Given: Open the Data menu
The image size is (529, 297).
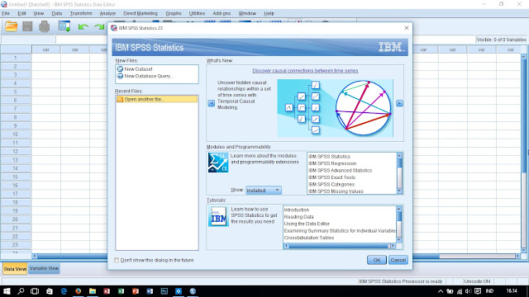Looking at the screenshot, I should pyautogui.click(x=57, y=13).
